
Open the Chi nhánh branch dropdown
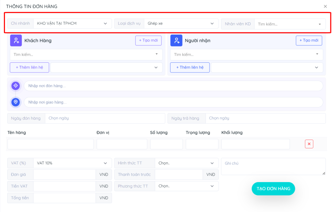(x=72, y=23)
